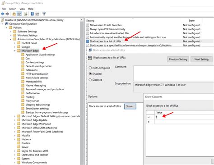
Task: Expand the Skype for Business 2016 node
Action: tap(15, 151)
